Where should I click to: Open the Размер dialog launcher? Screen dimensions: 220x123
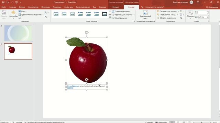tap(209, 21)
